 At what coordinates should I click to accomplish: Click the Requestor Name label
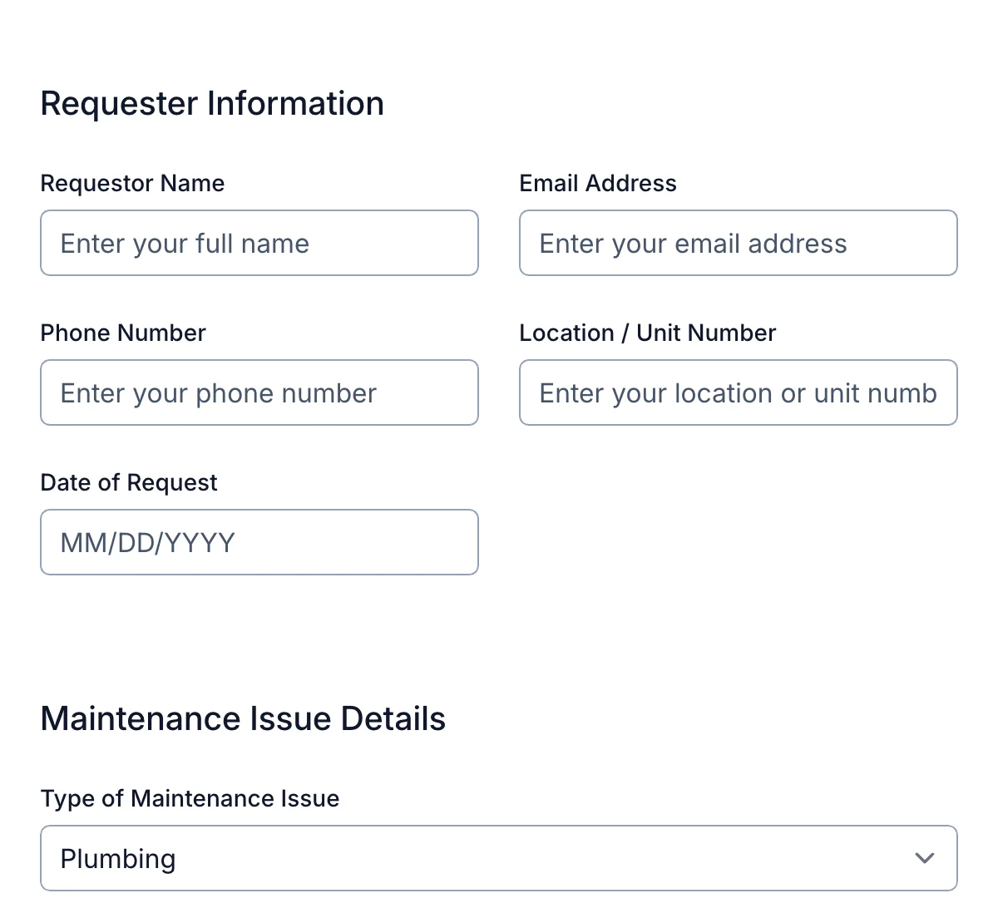point(132,183)
